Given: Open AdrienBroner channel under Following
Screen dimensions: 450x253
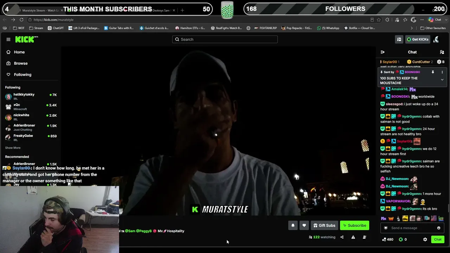Looking at the screenshot, I should pyautogui.click(x=31, y=127).
